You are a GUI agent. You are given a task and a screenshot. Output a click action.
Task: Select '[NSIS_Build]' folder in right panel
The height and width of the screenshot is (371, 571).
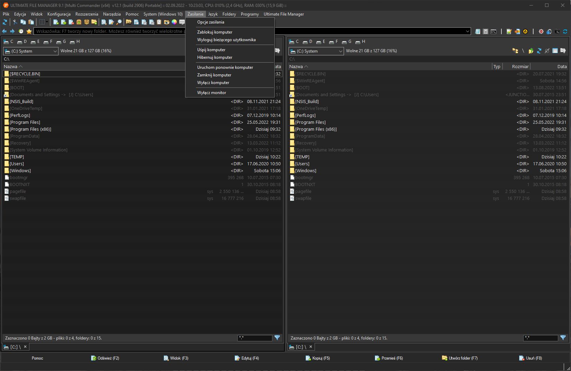click(428, 102)
